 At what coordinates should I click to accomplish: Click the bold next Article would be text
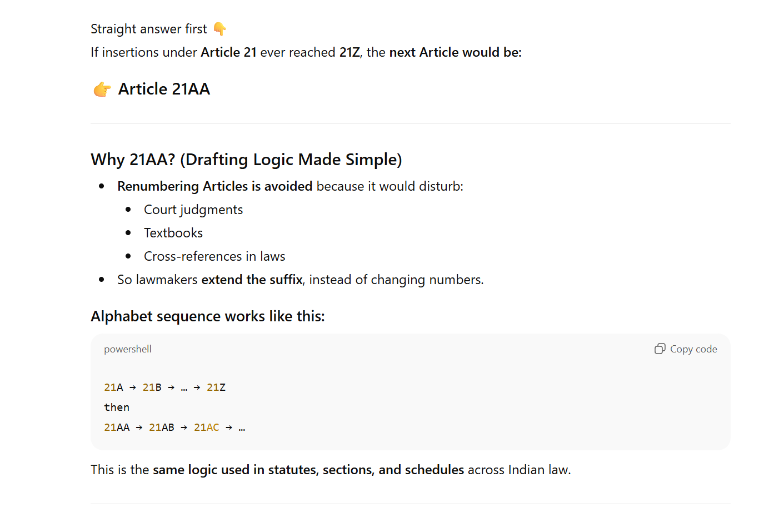point(455,52)
